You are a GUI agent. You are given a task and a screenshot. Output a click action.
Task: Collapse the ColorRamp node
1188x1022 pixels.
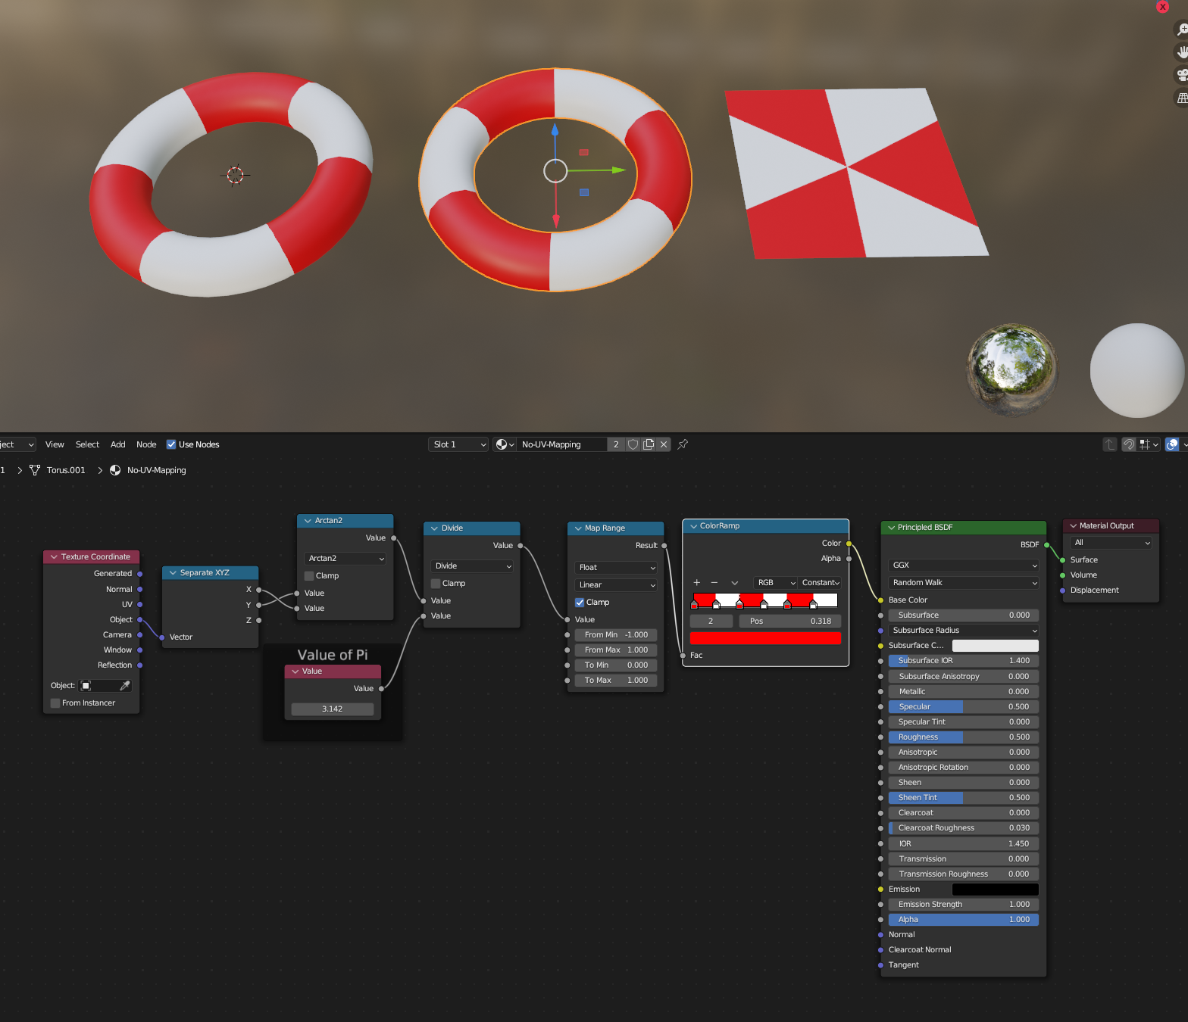pos(693,526)
